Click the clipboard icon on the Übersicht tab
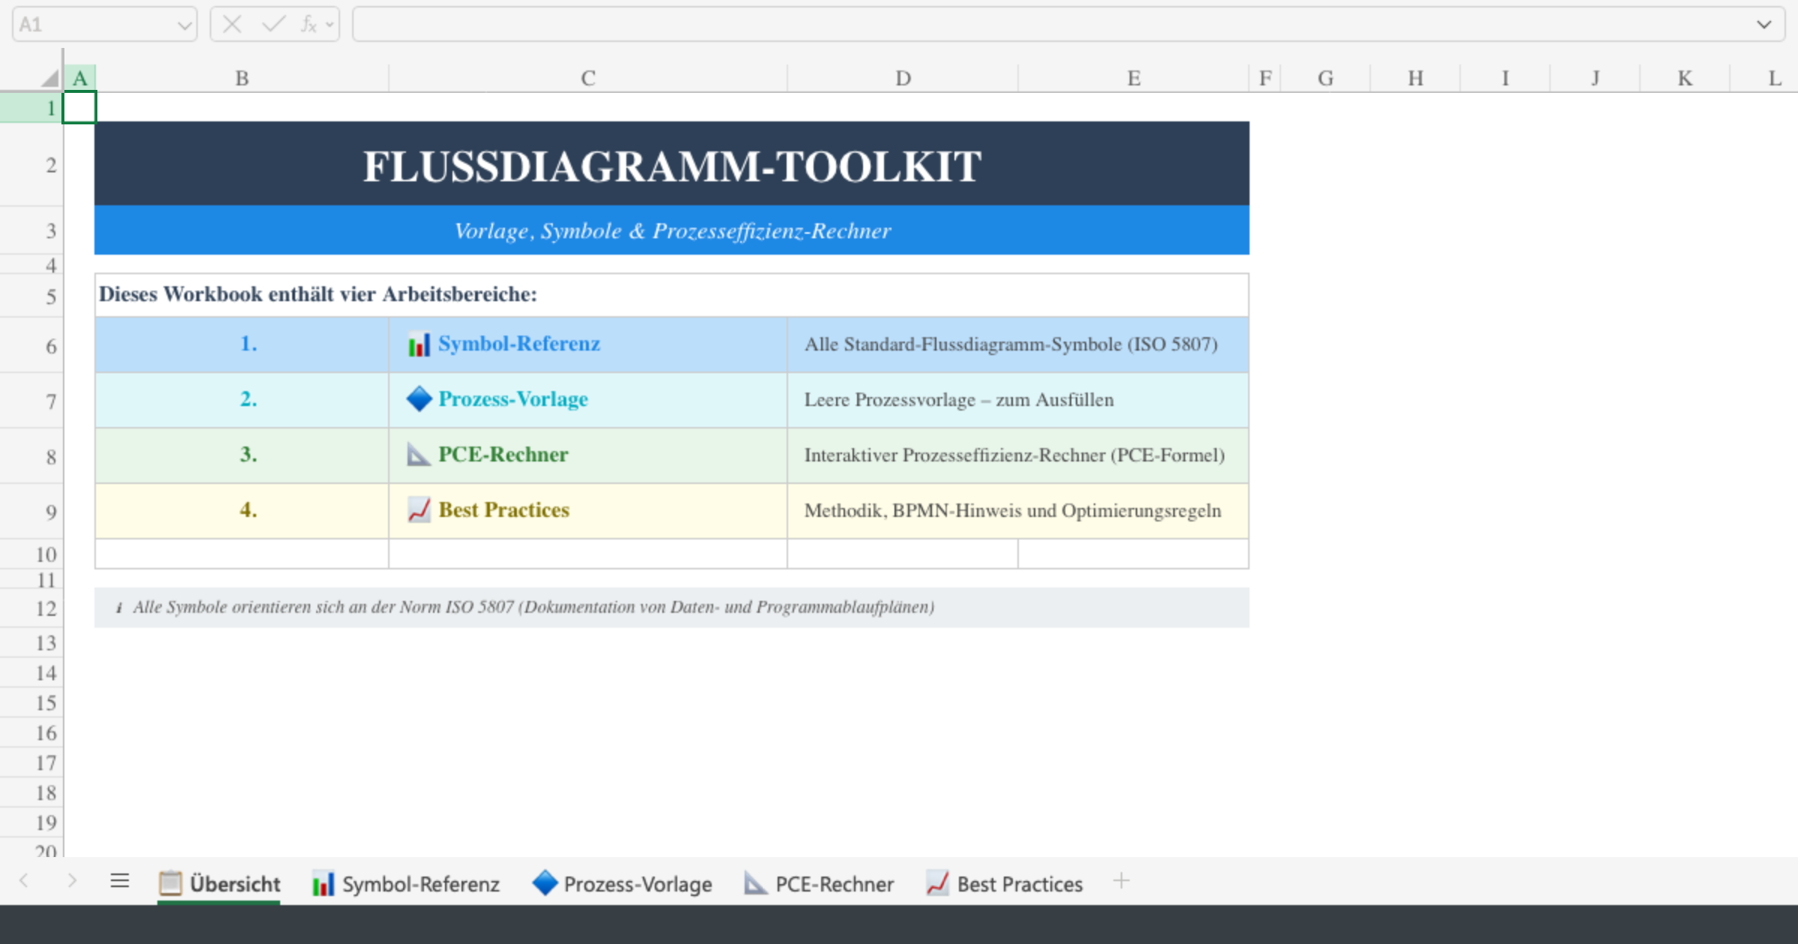The width and height of the screenshot is (1798, 944). [x=170, y=883]
